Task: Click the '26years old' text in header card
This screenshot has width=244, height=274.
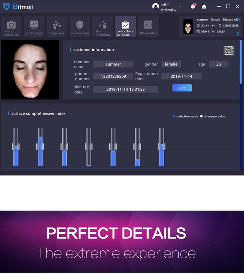Action: tap(231, 20)
